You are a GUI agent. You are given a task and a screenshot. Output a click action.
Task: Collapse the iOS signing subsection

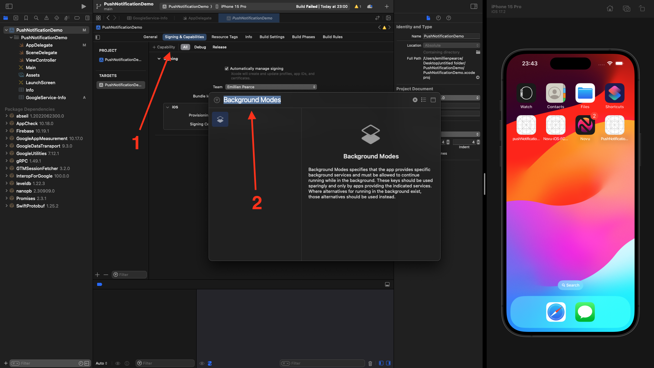tap(168, 107)
